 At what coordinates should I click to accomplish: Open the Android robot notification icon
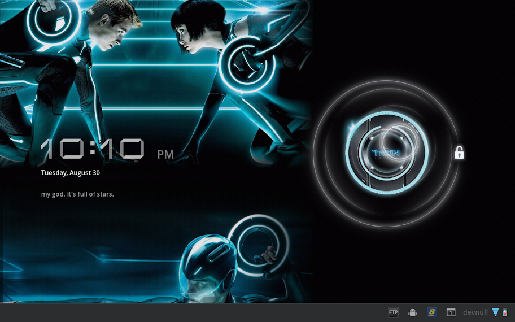tap(412, 312)
